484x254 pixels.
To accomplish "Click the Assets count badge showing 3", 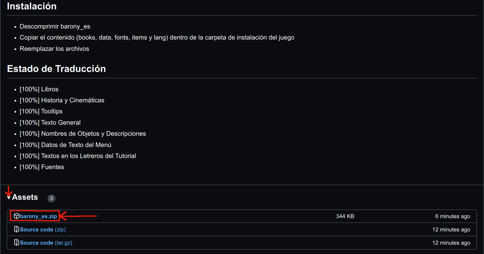I will pos(51,198).
